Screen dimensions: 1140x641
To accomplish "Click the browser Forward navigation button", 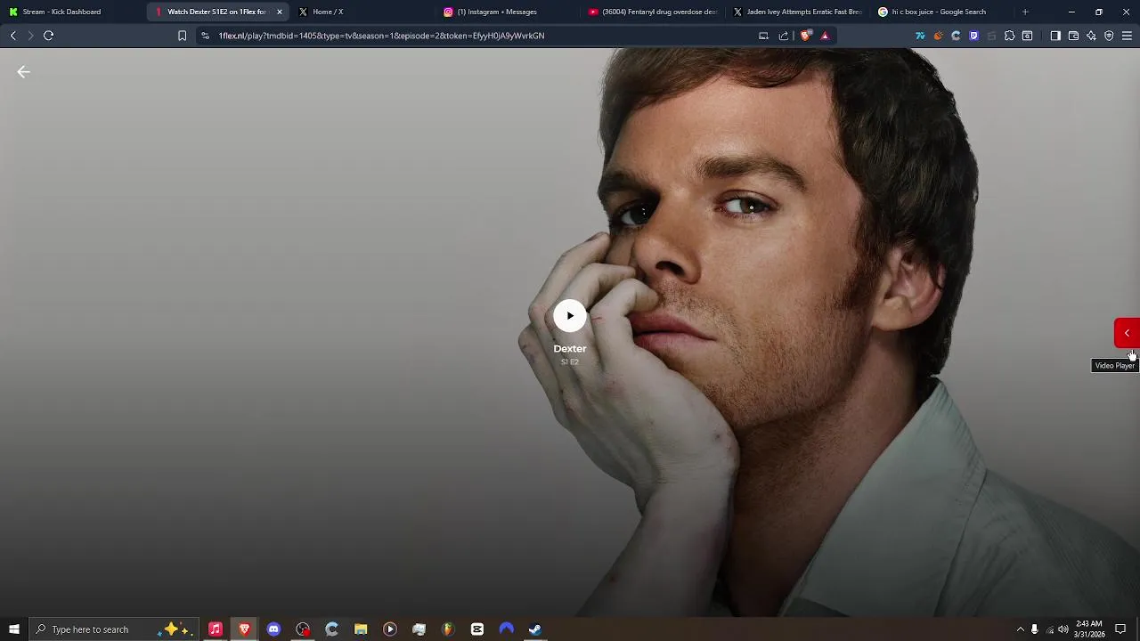I will [30, 36].
